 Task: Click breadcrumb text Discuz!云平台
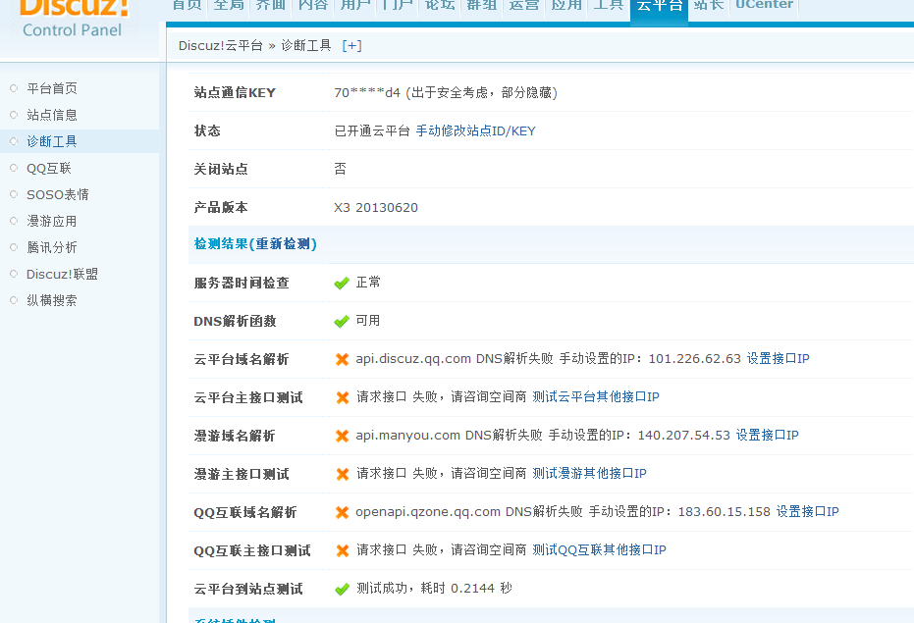click(x=220, y=46)
